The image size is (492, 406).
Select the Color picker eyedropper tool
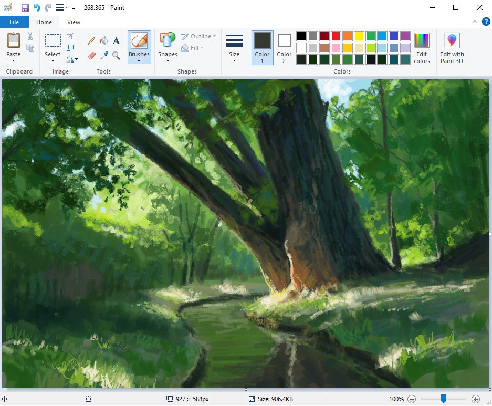pyautogui.click(x=104, y=56)
